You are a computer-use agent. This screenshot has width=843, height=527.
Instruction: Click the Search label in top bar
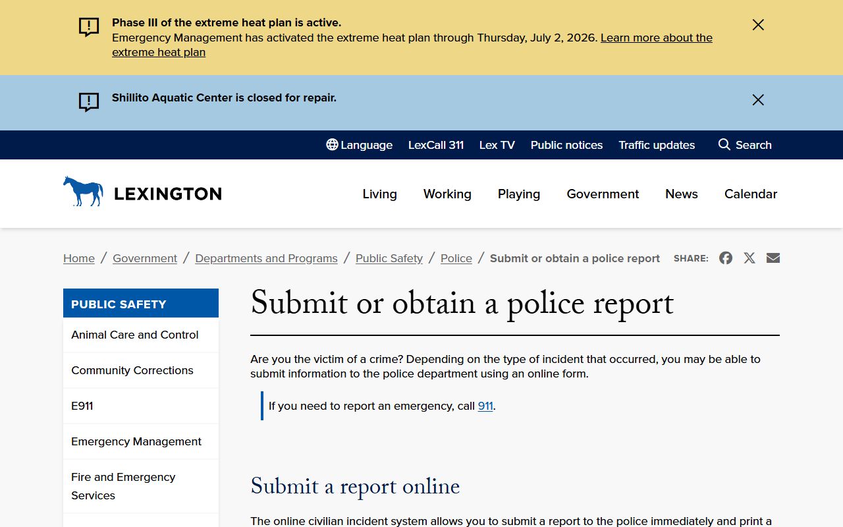pos(753,145)
